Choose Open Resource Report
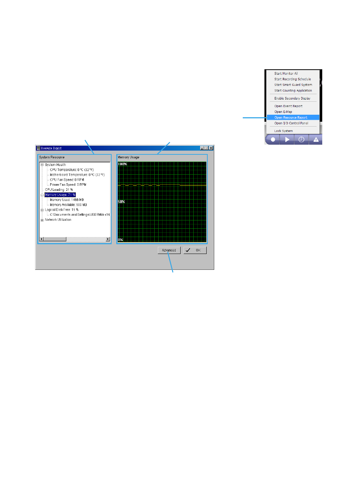The height and width of the screenshot is (487, 345). point(293,117)
